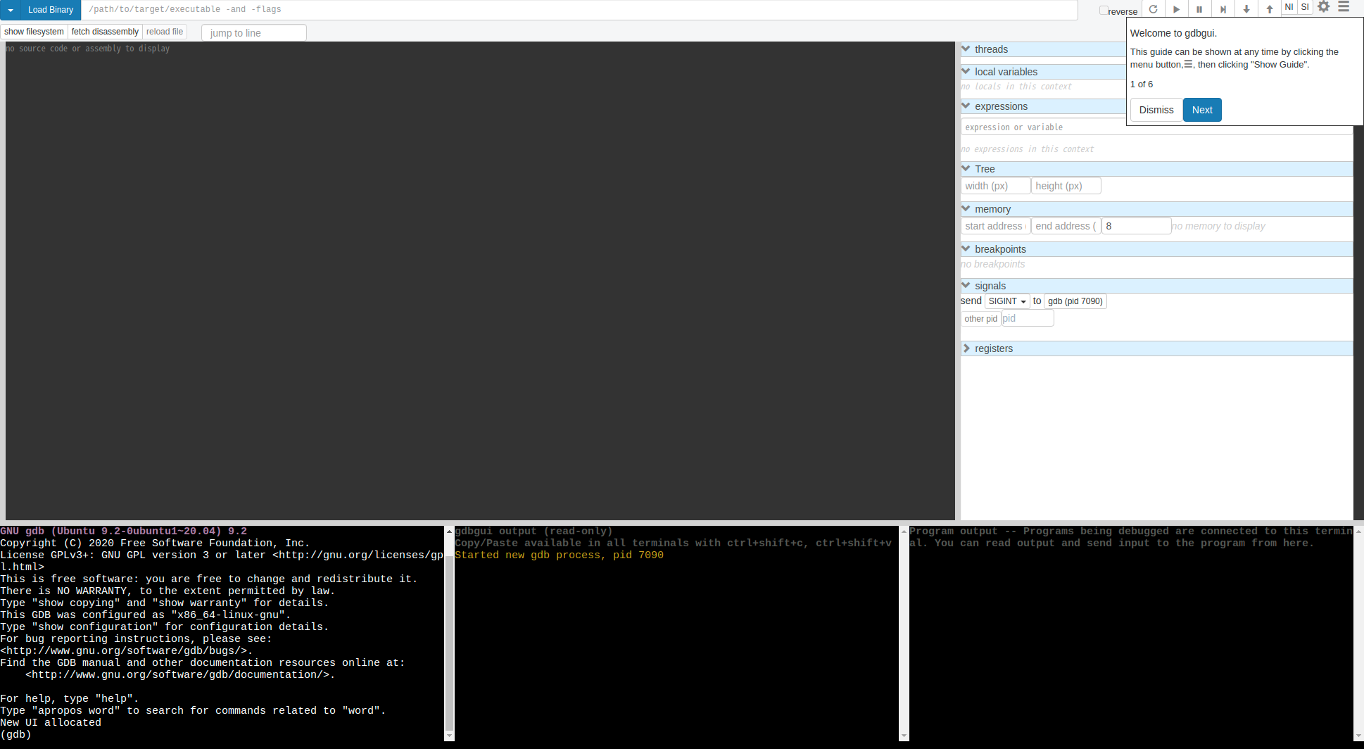The image size is (1364, 749).
Task: Click the SI step-instruction icon
Action: click(1305, 7)
